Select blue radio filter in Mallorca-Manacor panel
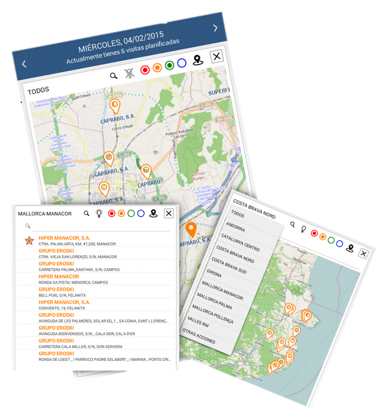The height and width of the screenshot is (420, 388). click(141, 213)
